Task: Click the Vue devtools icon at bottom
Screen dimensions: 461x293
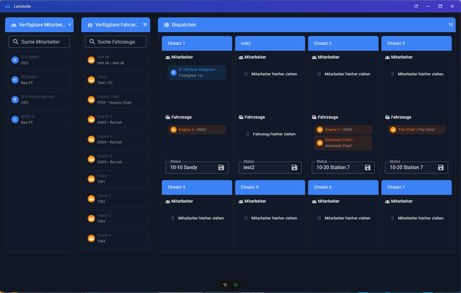Action: point(225,285)
